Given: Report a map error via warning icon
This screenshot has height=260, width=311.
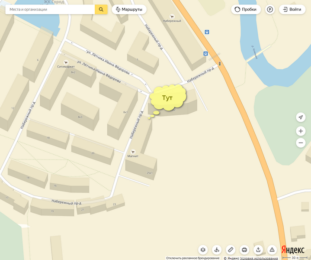Looking at the screenshot, I should [272, 250].
